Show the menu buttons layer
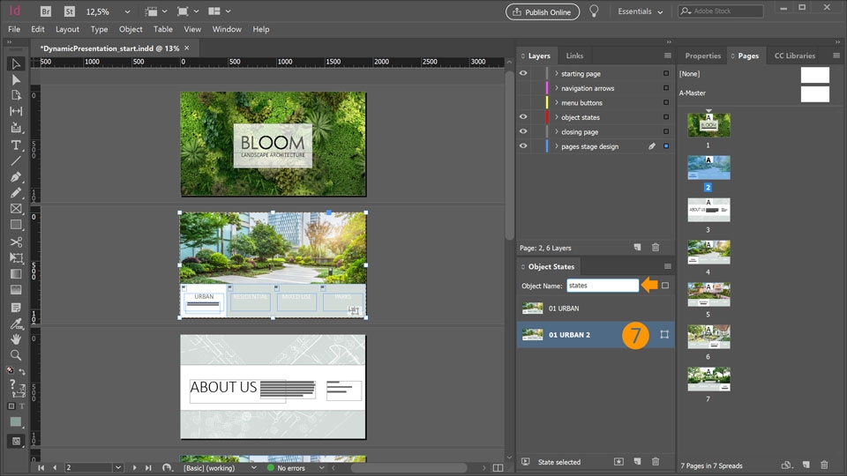847x476 pixels. pyautogui.click(x=523, y=102)
